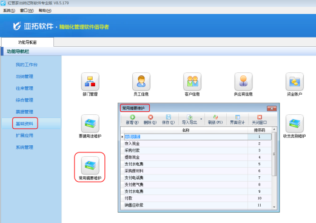The height and width of the screenshot is (223, 316).
Task: Open the 系统(S) menu
Action: click(x=9, y=10)
